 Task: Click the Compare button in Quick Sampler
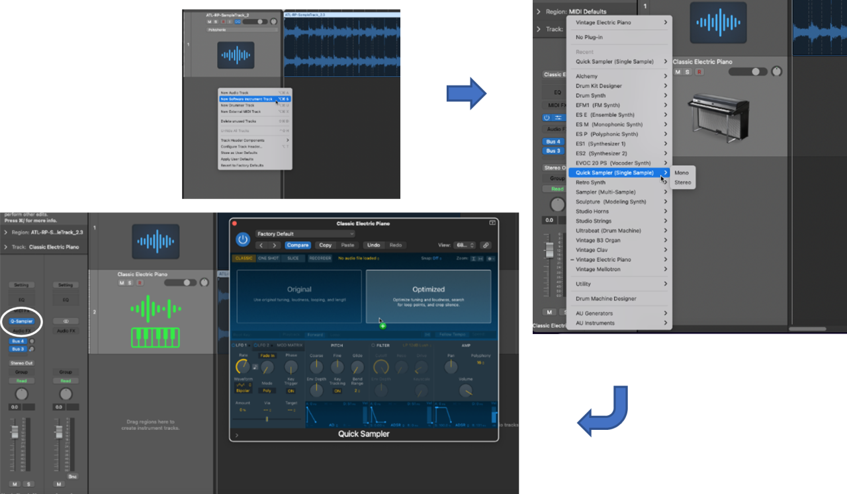(298, 245)
